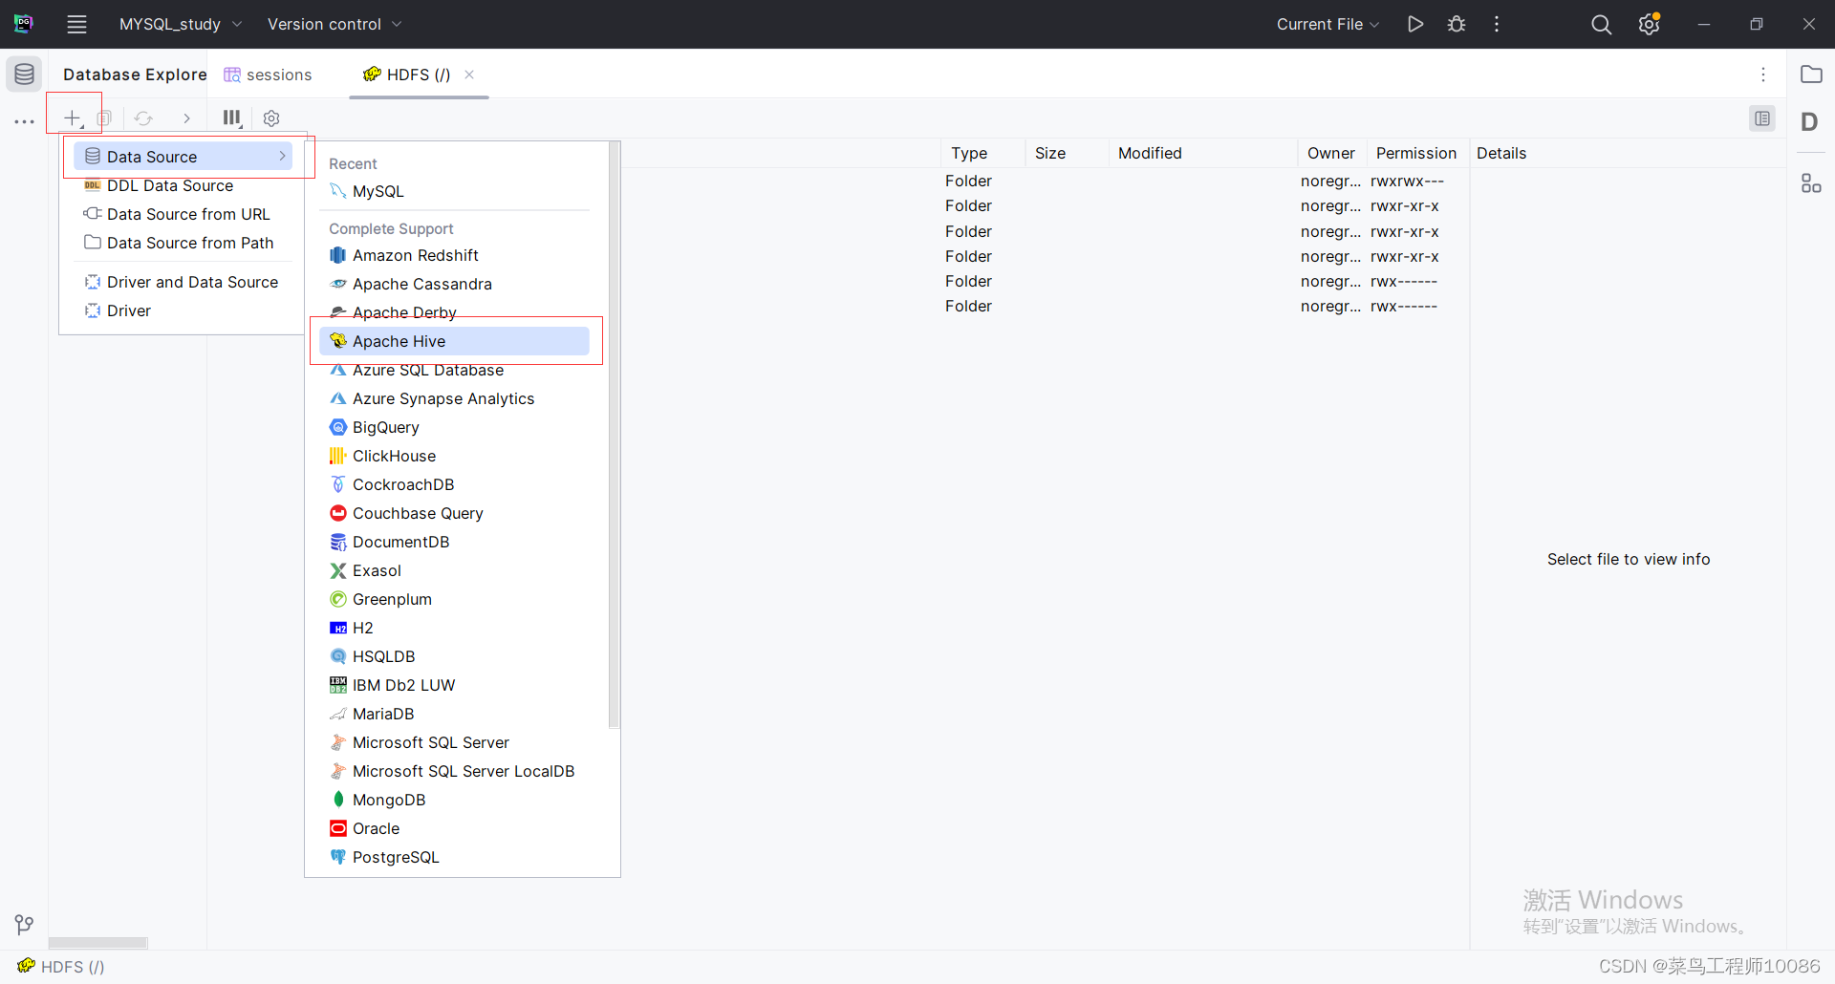Choose Apache Hive
The height and width of the screenshot is (984, 1835).
[455, 341]
